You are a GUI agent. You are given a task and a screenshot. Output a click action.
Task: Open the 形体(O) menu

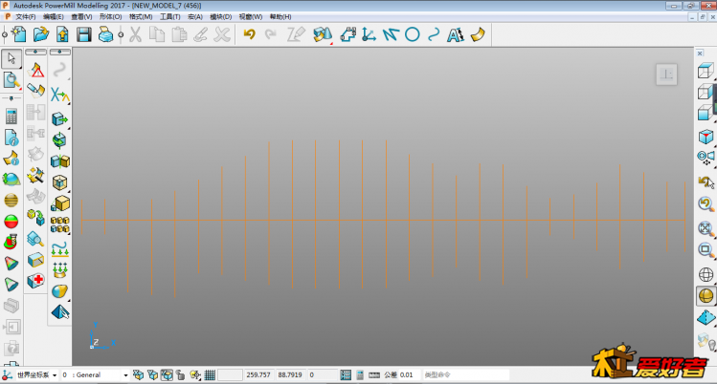click(x=111, y=17)
